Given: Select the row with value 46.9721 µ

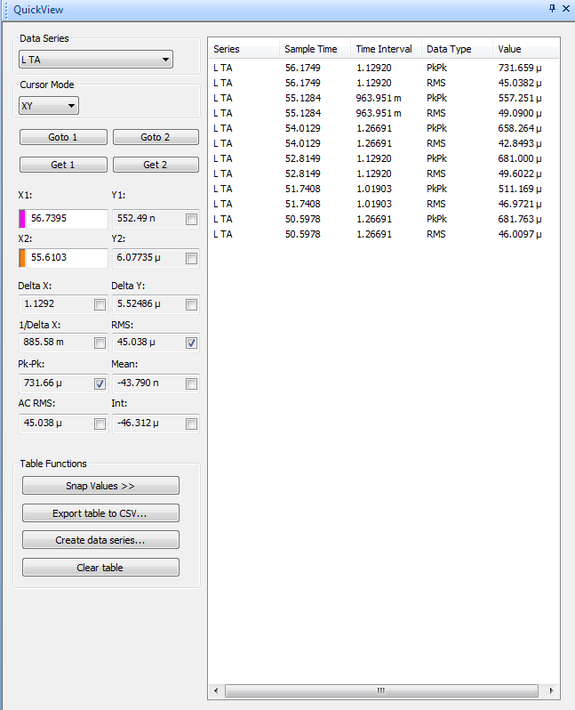Looking at the screenshot, I should pos(384,205).
